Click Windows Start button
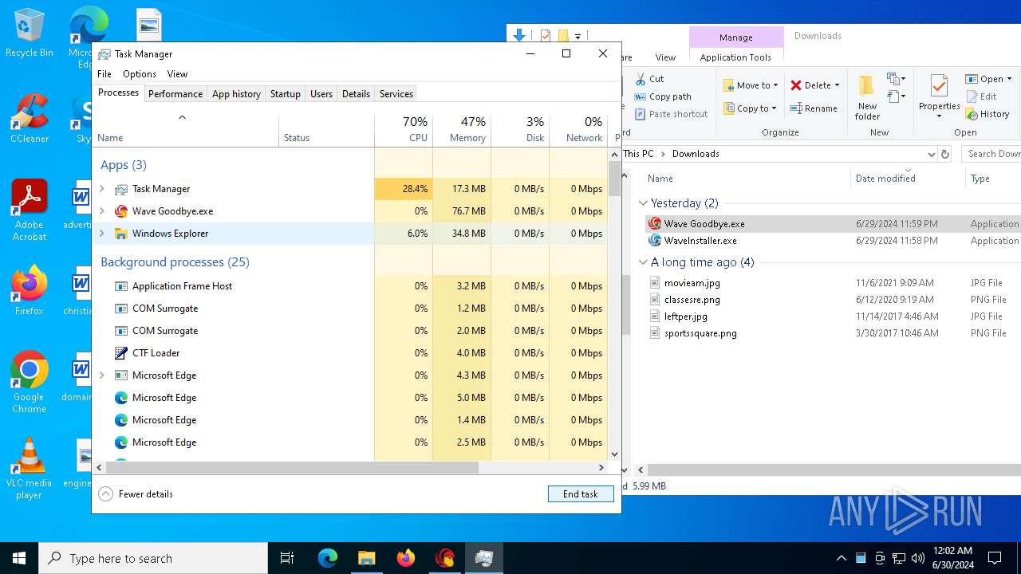 point(19,558)
